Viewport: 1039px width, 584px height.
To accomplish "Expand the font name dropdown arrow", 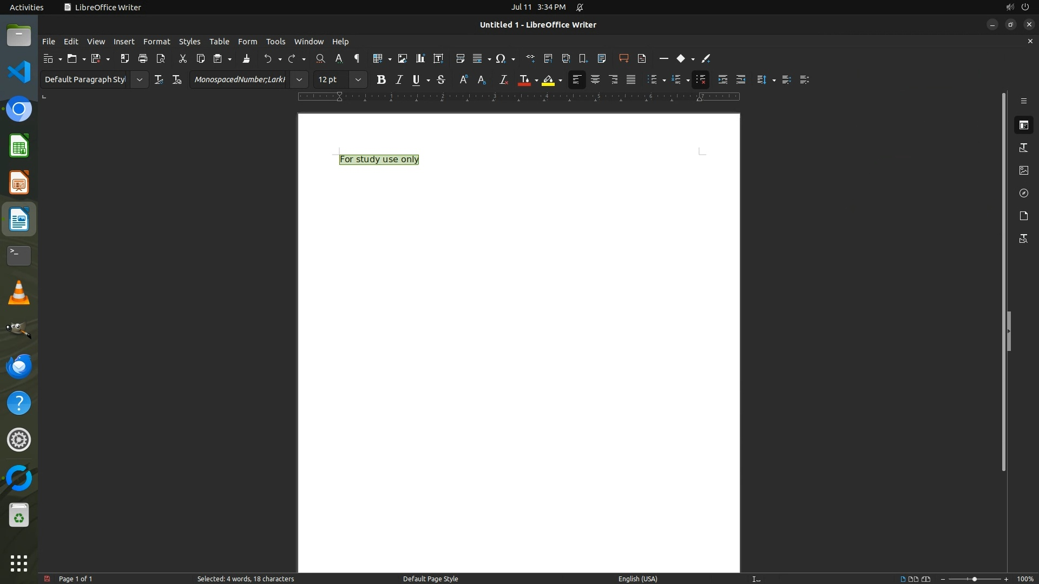I will [x=299, y=79].
